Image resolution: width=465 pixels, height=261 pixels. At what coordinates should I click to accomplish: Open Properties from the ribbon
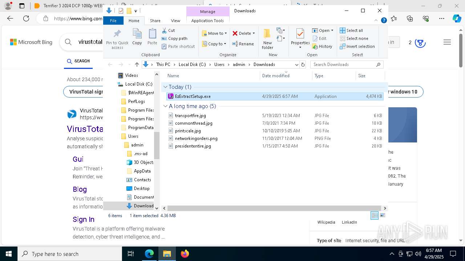pos(300,38)
